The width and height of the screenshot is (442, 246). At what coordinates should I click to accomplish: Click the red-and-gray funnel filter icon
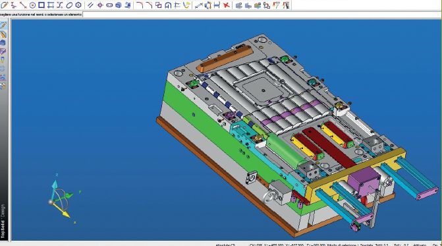(x=277, y=5)
